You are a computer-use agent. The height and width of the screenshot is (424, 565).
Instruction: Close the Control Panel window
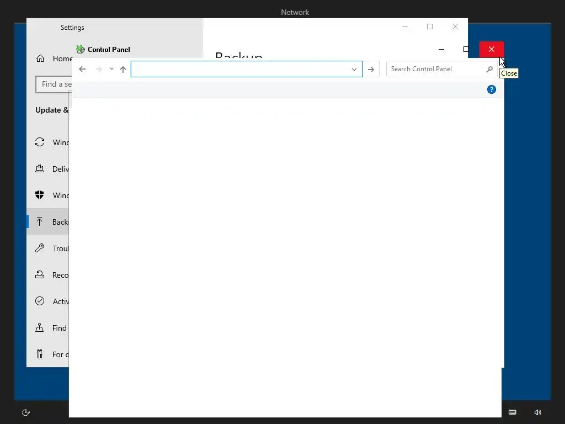(x=492, y=49)
